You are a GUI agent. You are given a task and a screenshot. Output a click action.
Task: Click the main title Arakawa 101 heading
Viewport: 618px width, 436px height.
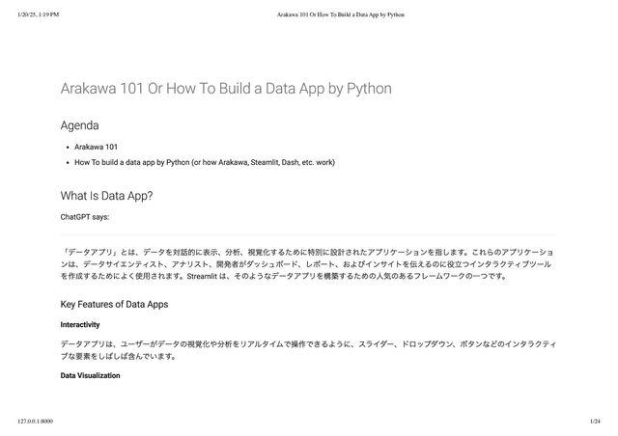226,89
